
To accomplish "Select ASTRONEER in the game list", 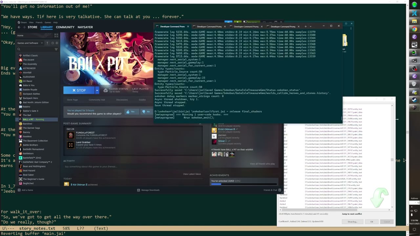I will pyautogui.click(x=29, y=68).
